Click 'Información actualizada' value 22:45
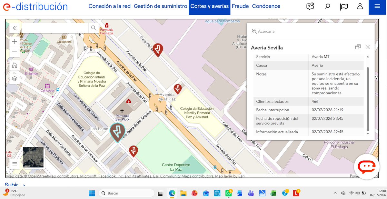 [327, 132]
